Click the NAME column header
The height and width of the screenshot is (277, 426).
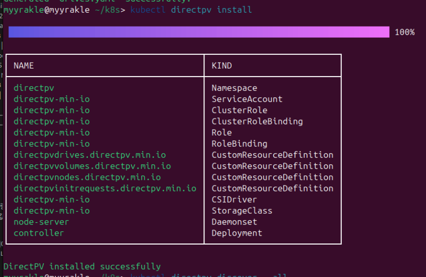point(23,66)
